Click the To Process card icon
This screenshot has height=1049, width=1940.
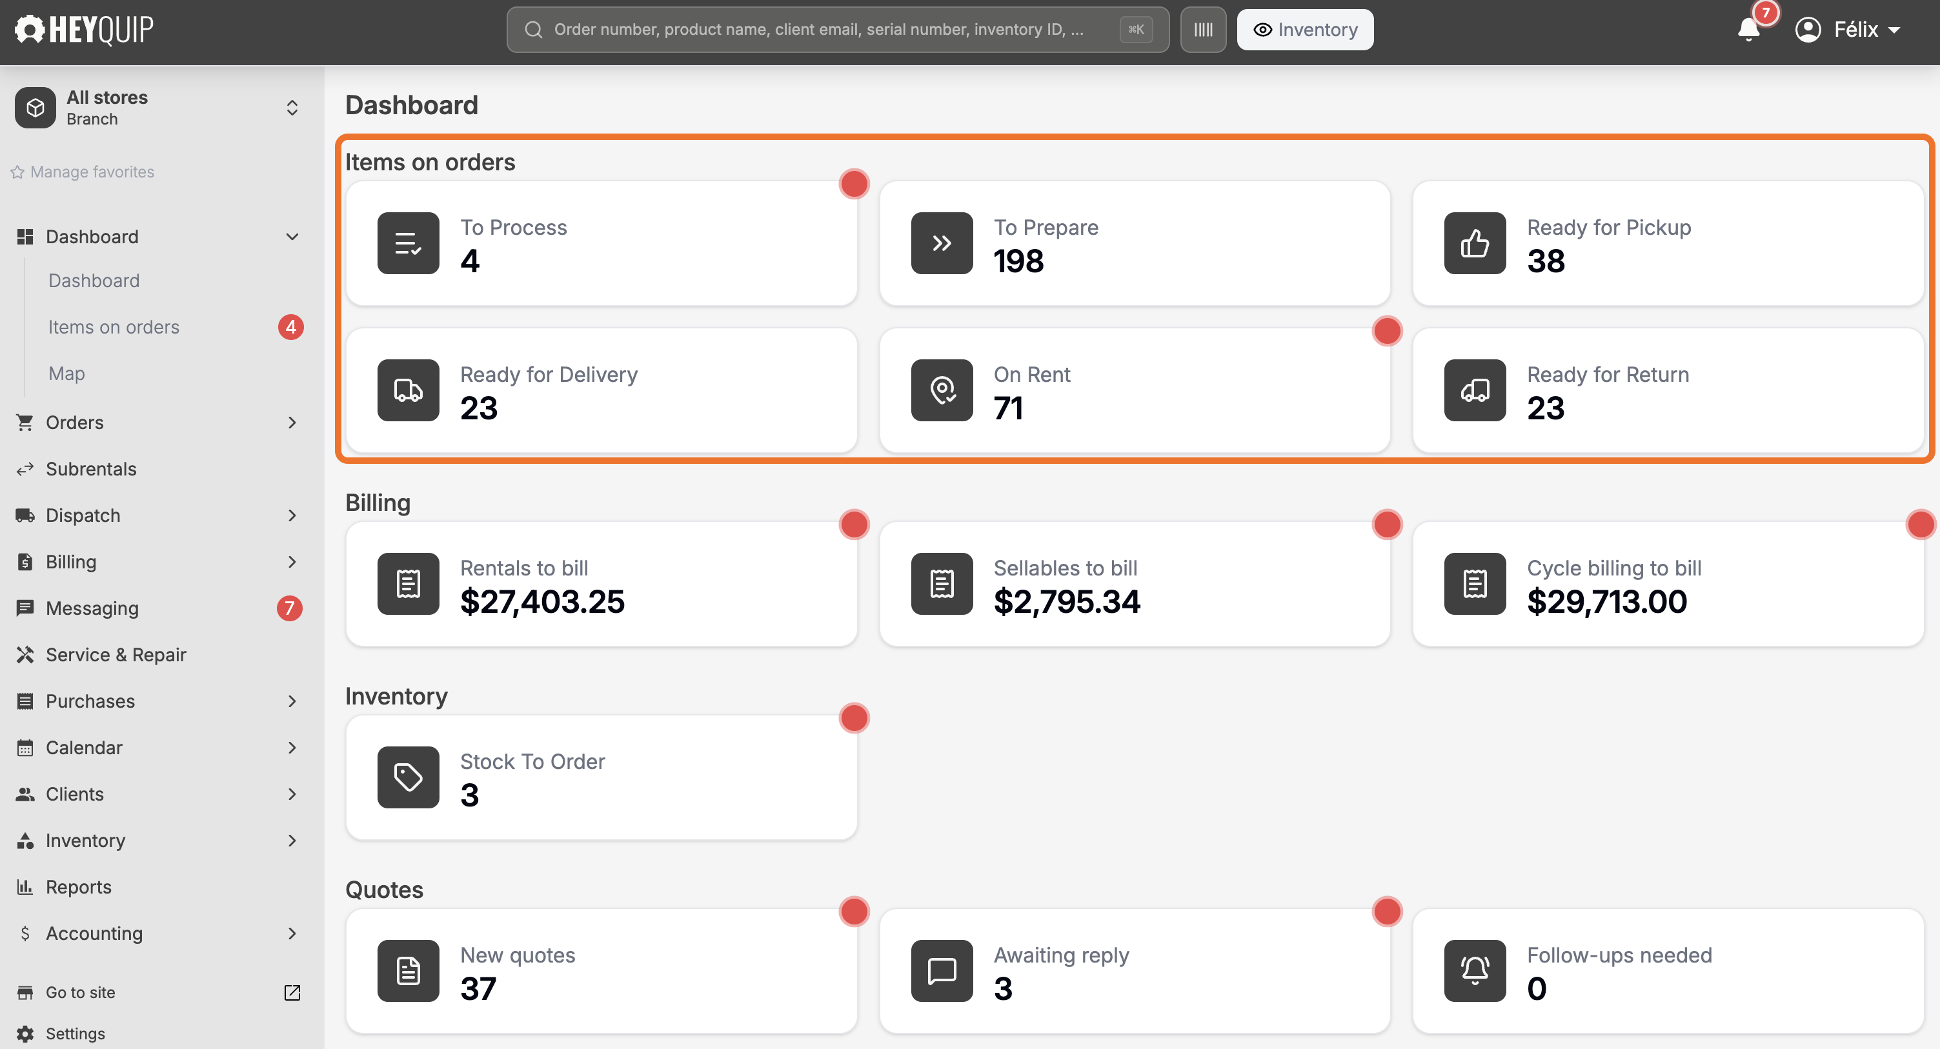[x=408, y=243]
